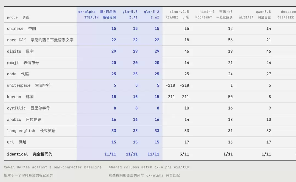The width and height of the screenshot is (296, 182).
Task: Select the 'chinese 中国' row label
Action: coord(21,28)
